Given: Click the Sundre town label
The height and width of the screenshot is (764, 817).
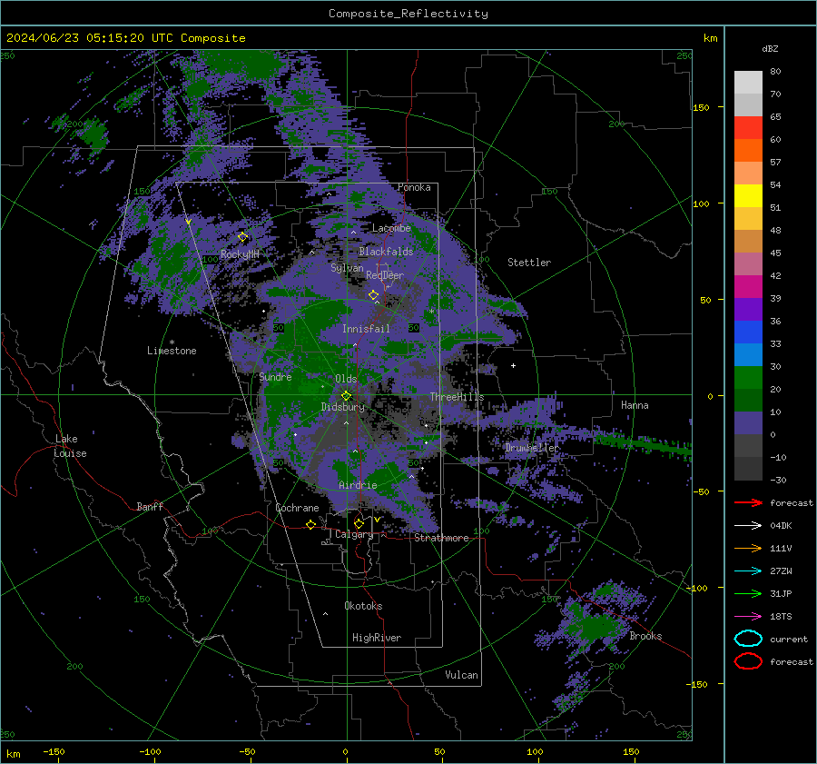Looking at the screenshot, I should (276, 377).
